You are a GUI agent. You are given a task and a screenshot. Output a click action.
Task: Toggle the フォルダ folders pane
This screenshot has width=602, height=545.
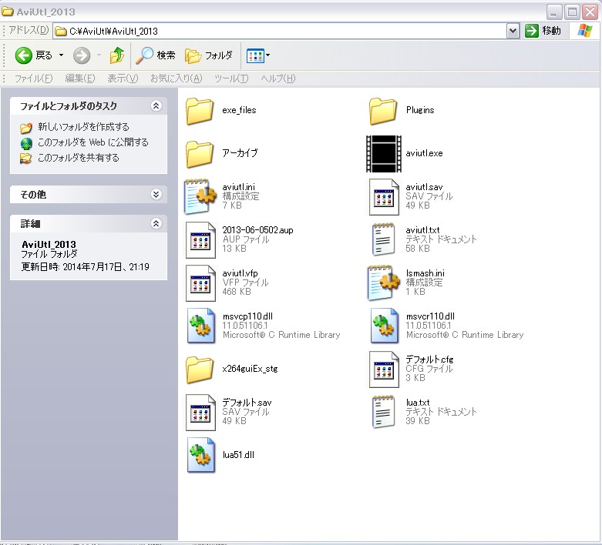(209, 55)
